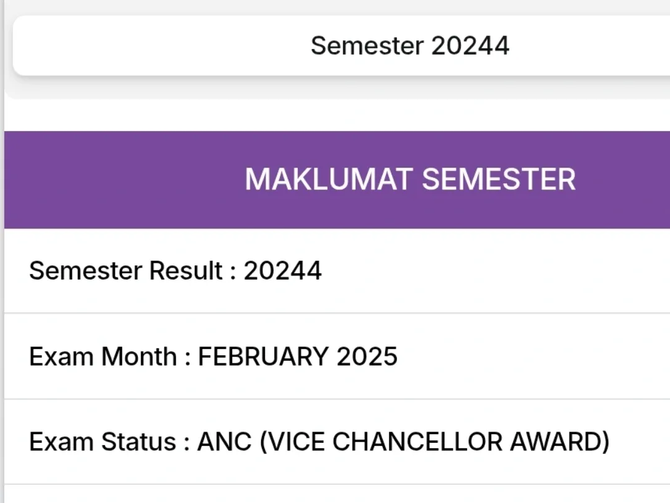Click the Exam Status label
The width and height of the screenshot is (670, 503).
point(103,442)
